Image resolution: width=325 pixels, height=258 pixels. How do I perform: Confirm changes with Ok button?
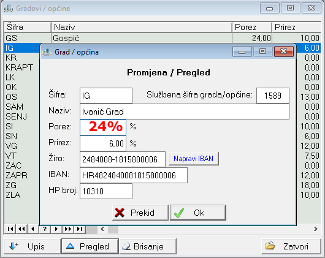click(x=198, y=213)
